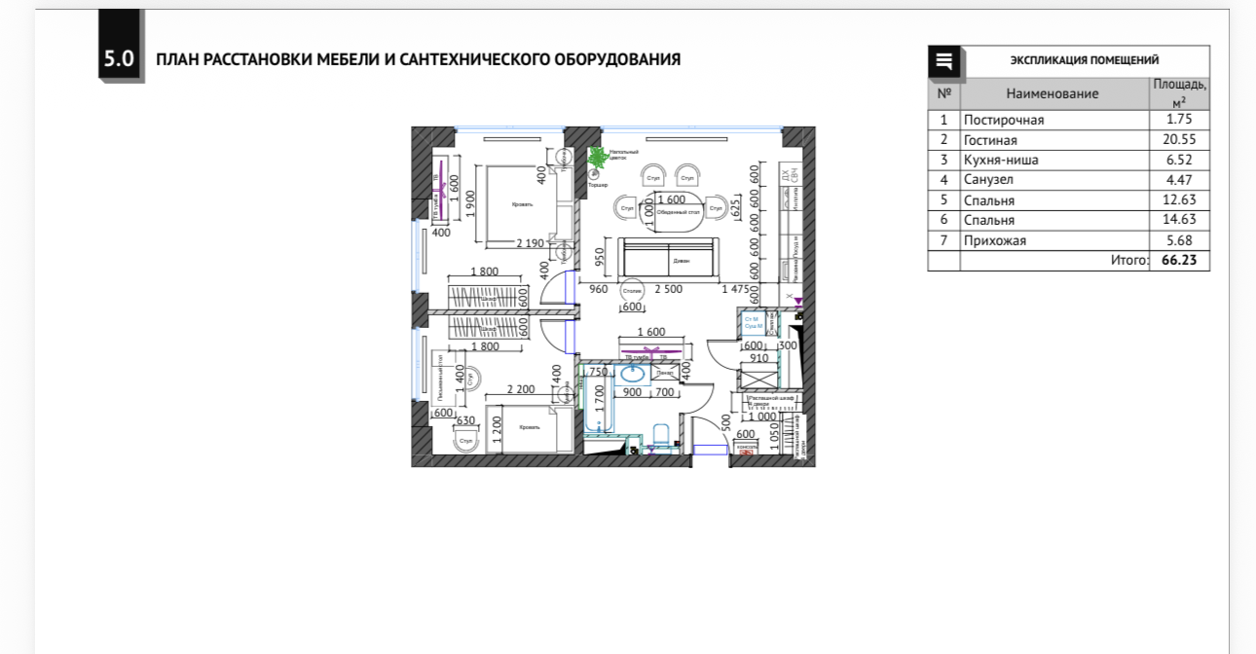Select the green potted plant symbol
Viewport: 1256px width, 654px height.
tap(596, 156)
